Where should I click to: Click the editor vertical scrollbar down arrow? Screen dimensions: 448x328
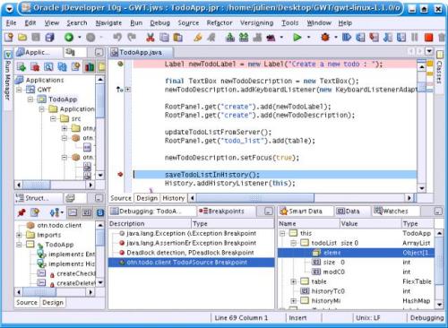coord(421,188)
